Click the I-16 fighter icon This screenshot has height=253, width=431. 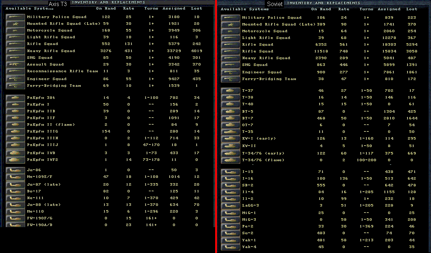231,179
